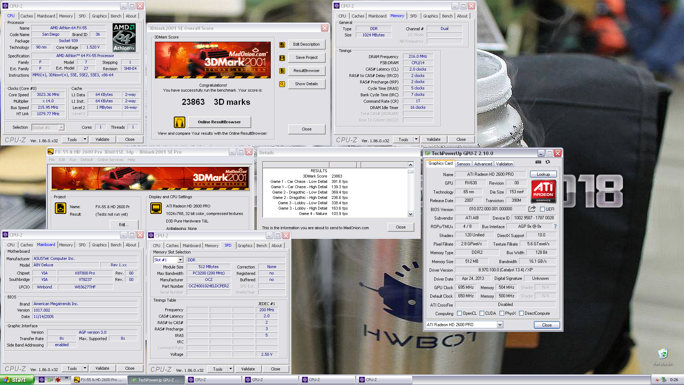Screen dimensions: 684x385
Task: Click the green quick launch icon in taskbar
Action: 50,380
